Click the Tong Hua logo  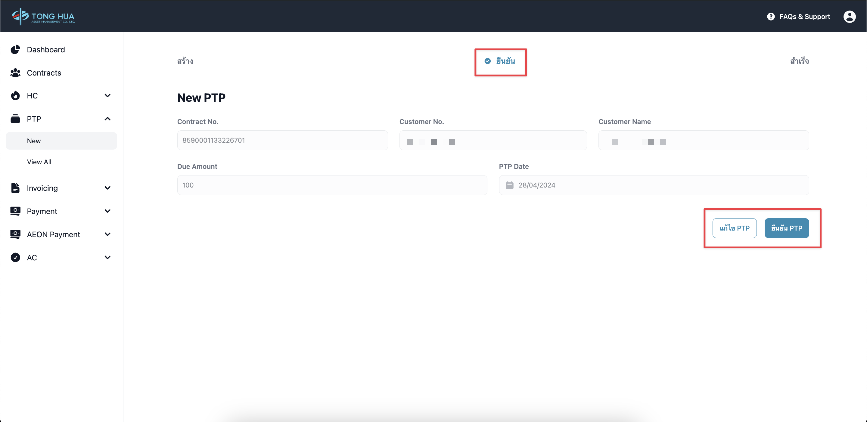[43, 17]
